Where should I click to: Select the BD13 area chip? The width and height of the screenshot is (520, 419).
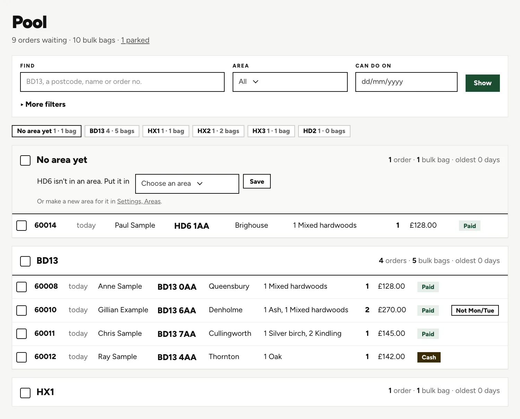tap(112, 131)
